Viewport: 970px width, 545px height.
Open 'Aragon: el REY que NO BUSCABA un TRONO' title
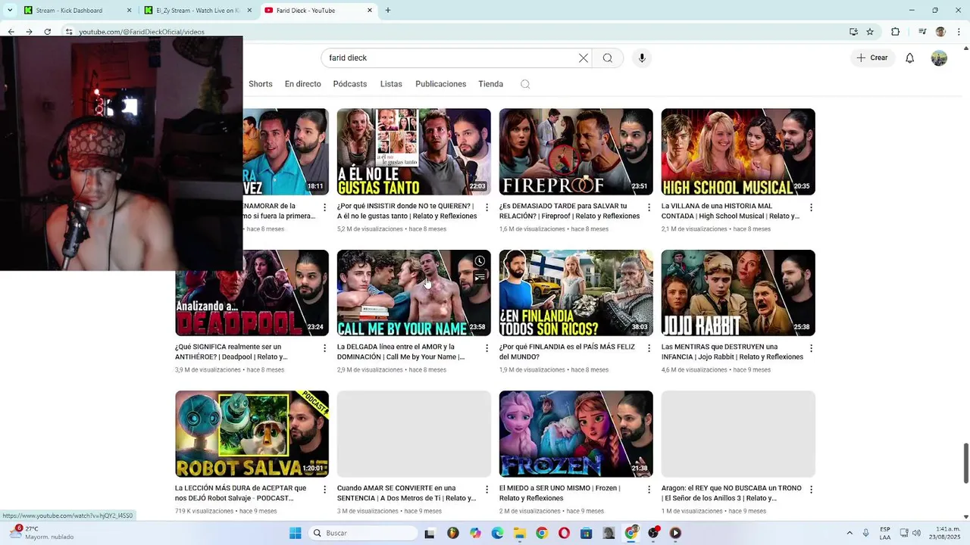731,493
